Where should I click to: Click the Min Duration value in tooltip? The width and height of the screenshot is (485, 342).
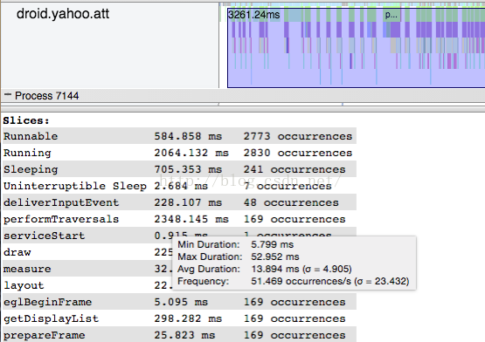[x=272, y=244]
